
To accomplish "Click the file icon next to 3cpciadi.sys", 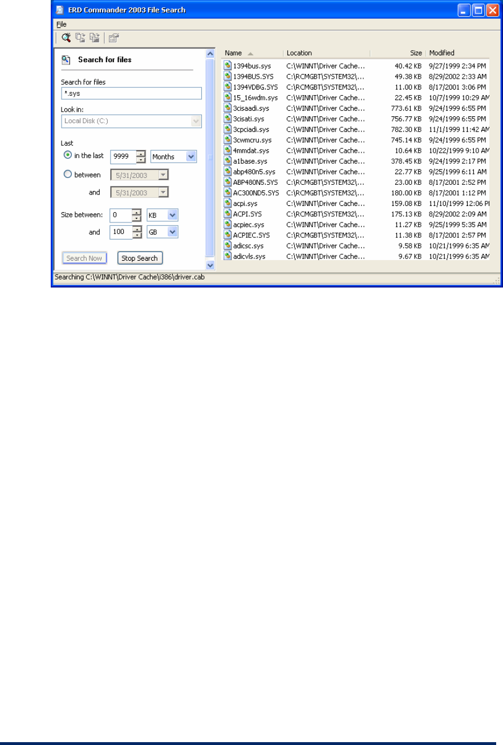I will coord(228,129).
